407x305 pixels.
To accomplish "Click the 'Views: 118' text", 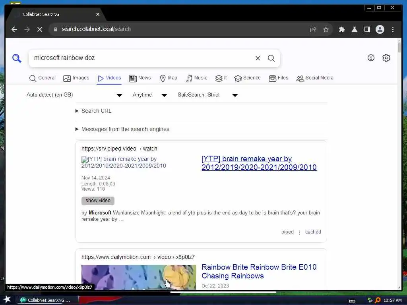I will click(x=93, y=189).
